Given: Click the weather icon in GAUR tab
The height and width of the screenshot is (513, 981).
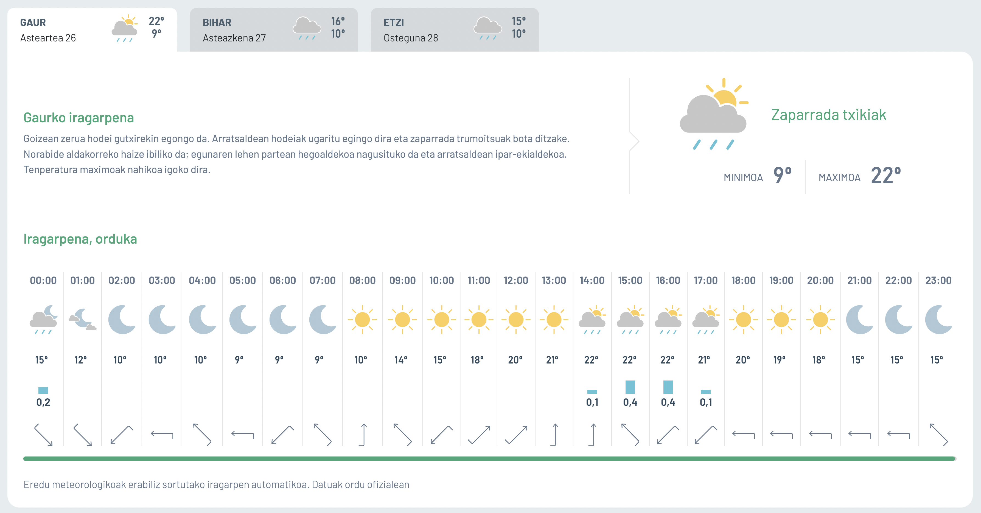Looking at the screenshot, I should 125,29.
